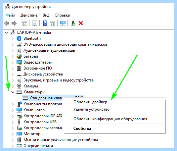Click the Контроллеры USB plug icon
The width and height of the screenshot is (177, 151).
click(19, 122)
